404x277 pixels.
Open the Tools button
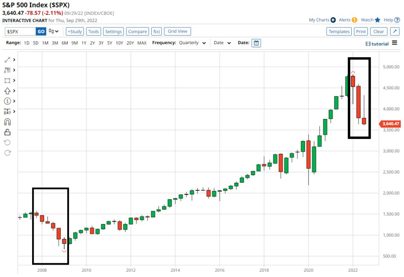point(93,31)
